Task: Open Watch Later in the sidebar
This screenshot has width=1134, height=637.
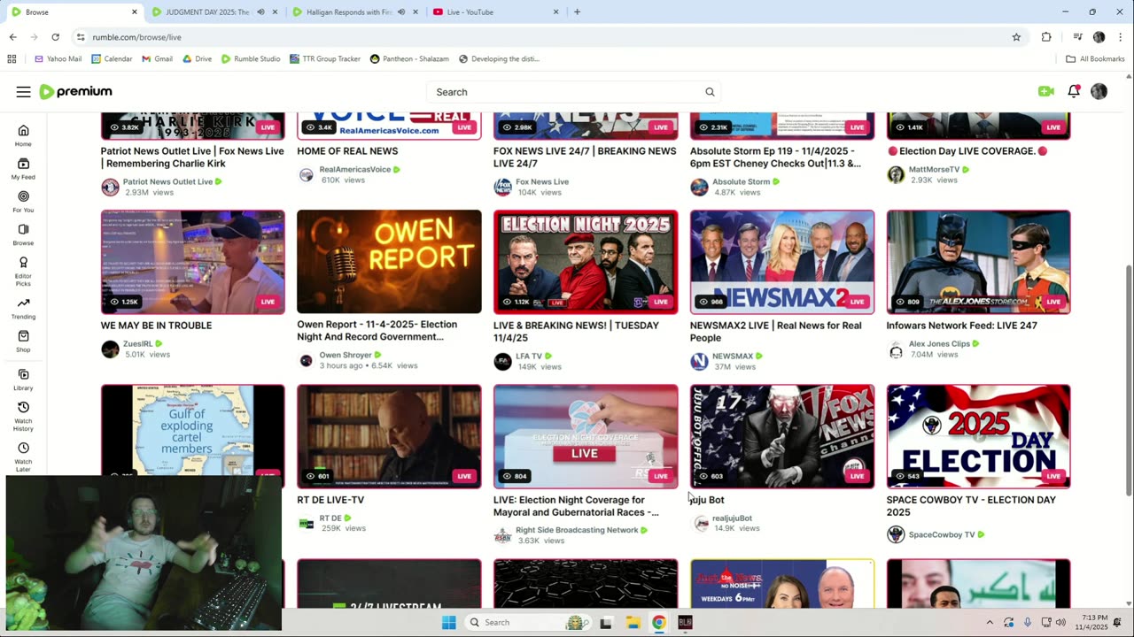Action: (x=23, y=456)
